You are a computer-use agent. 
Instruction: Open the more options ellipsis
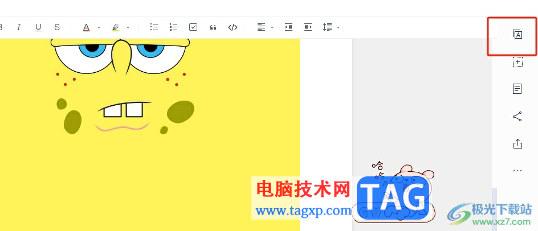pos(517,170)
